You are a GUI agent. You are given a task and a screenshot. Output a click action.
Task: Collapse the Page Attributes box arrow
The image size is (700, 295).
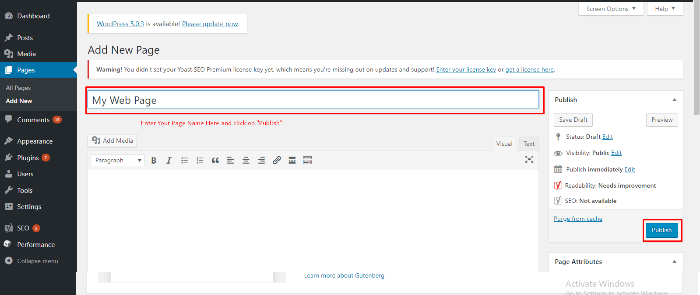(675, 261)
